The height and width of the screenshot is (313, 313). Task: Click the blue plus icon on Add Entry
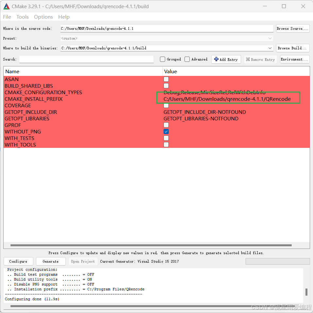click(216, 59)
